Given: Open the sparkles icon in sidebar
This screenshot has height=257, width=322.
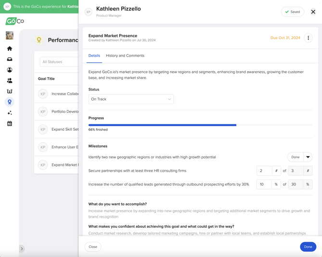Looking at the screenshot, I should pyautogui.click(x=10, y=113).
